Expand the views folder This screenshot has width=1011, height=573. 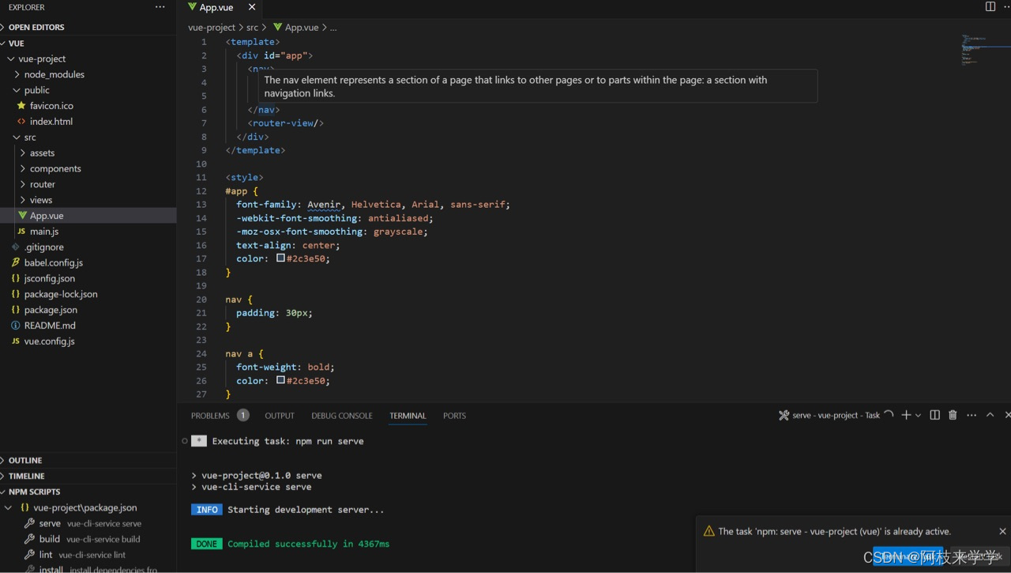pos(23,200)
